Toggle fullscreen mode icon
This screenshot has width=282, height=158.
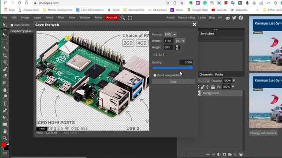pyautogui.click(x=130, y=18)
